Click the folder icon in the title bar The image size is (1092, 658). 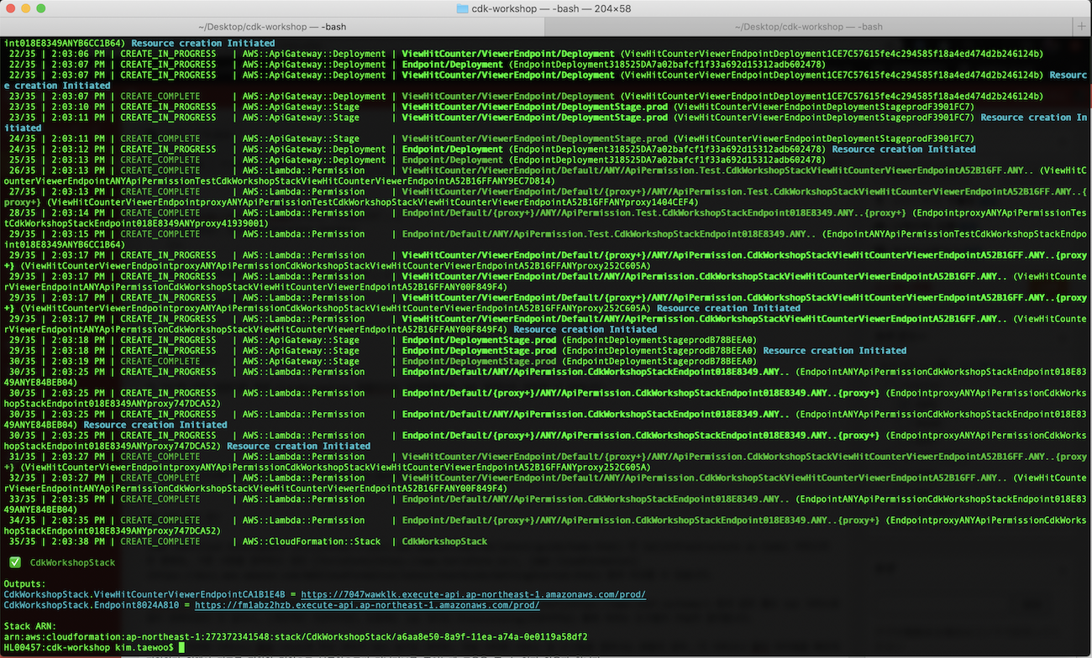click(462, 8)
